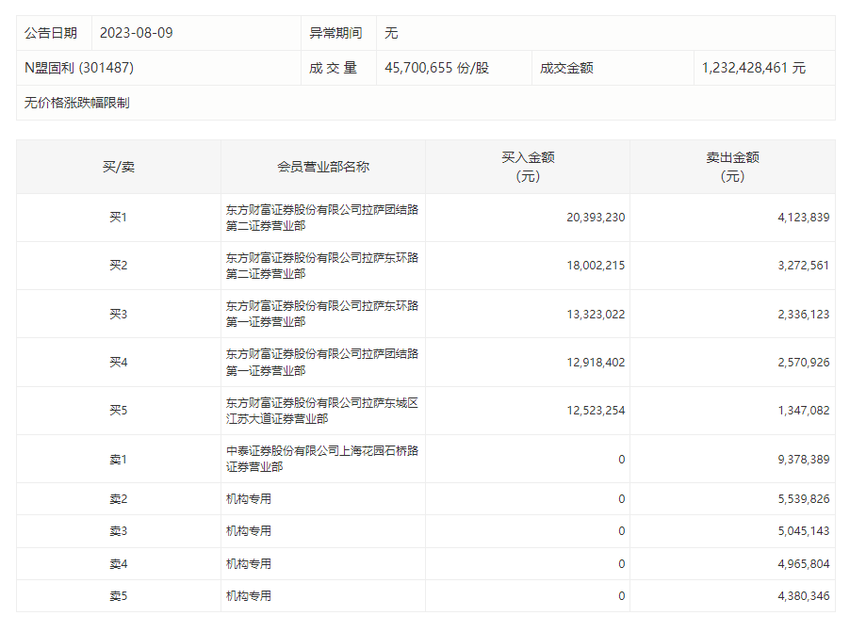Screen dimensions: 850x632
Task: Select the announcement date 2023-08-09
Action: 137,33
